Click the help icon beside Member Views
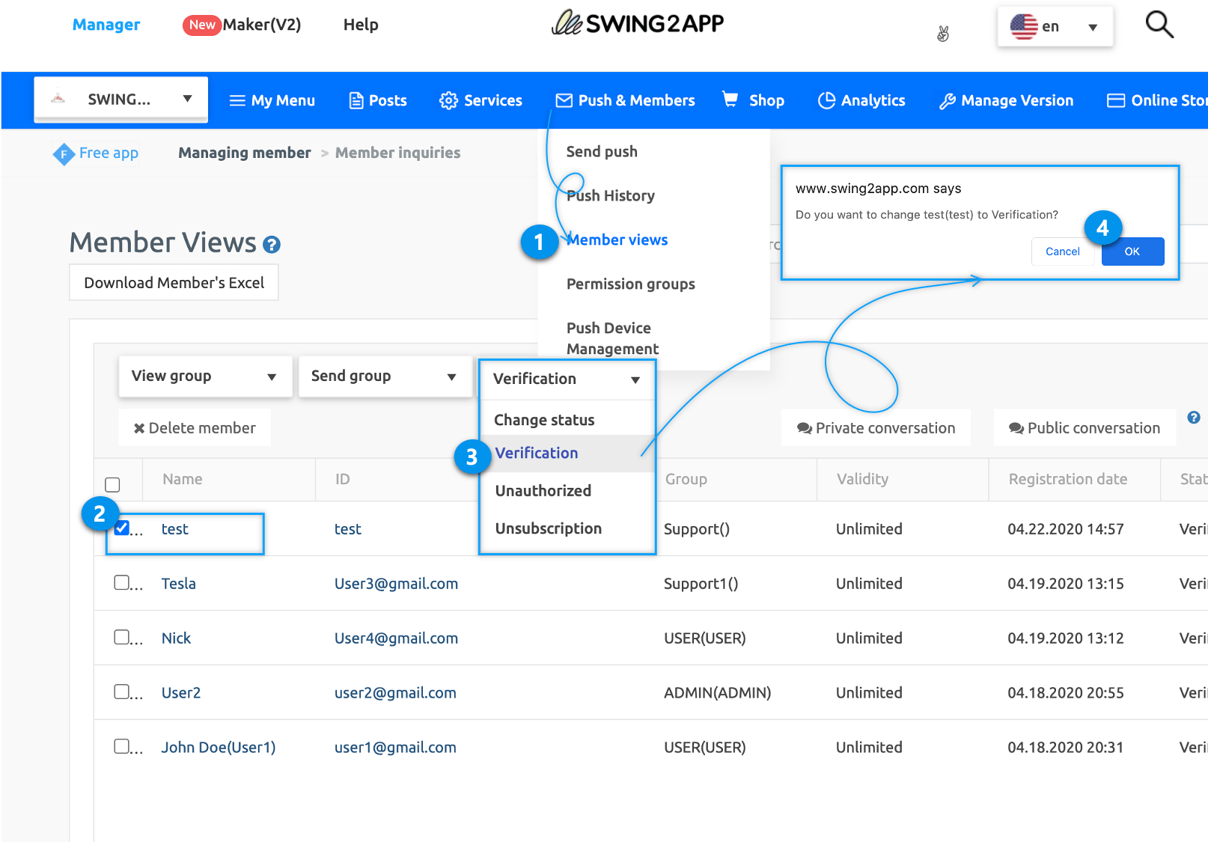Viewport: 1208px width, 842px height. pyautogui.click(x=272, y=245)
